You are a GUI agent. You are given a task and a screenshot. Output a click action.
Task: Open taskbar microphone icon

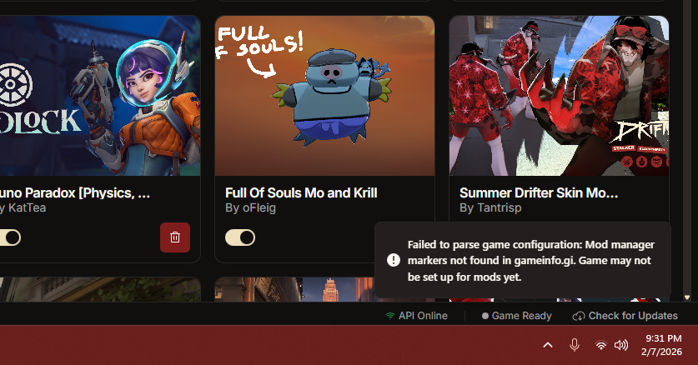(x=575, y=345)
